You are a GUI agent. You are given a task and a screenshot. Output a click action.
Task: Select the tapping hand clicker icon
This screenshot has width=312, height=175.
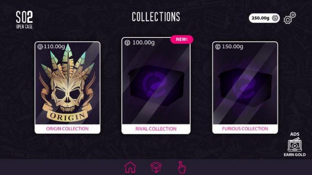tap(182, 167)
